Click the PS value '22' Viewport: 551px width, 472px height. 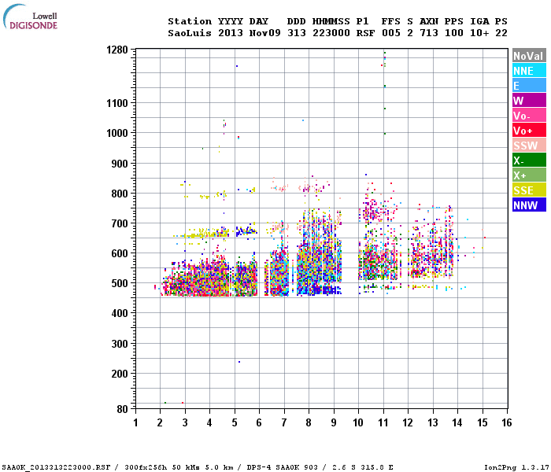501,33
